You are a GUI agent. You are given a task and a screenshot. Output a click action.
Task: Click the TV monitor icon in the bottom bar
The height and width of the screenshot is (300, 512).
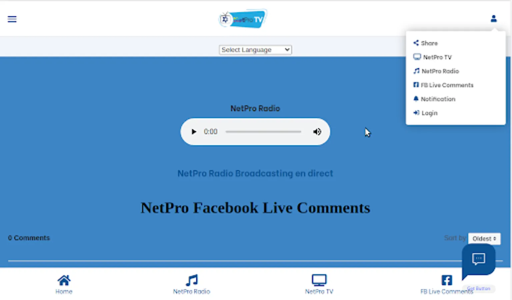coord(319,280)
